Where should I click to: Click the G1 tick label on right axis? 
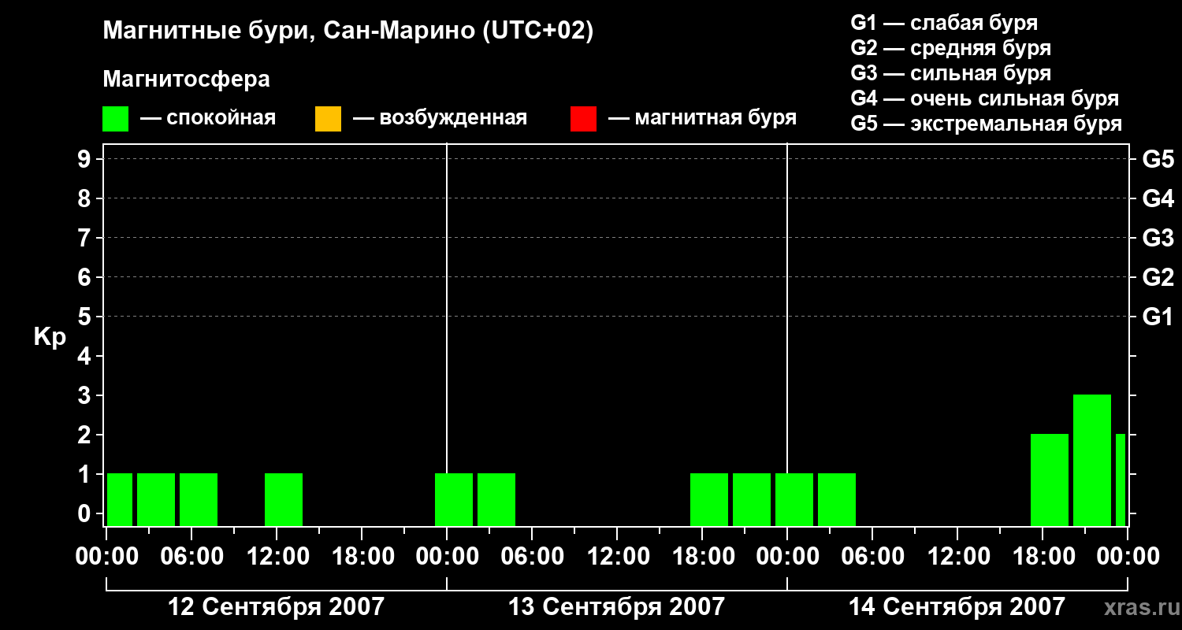click(x=1158, y=317)
